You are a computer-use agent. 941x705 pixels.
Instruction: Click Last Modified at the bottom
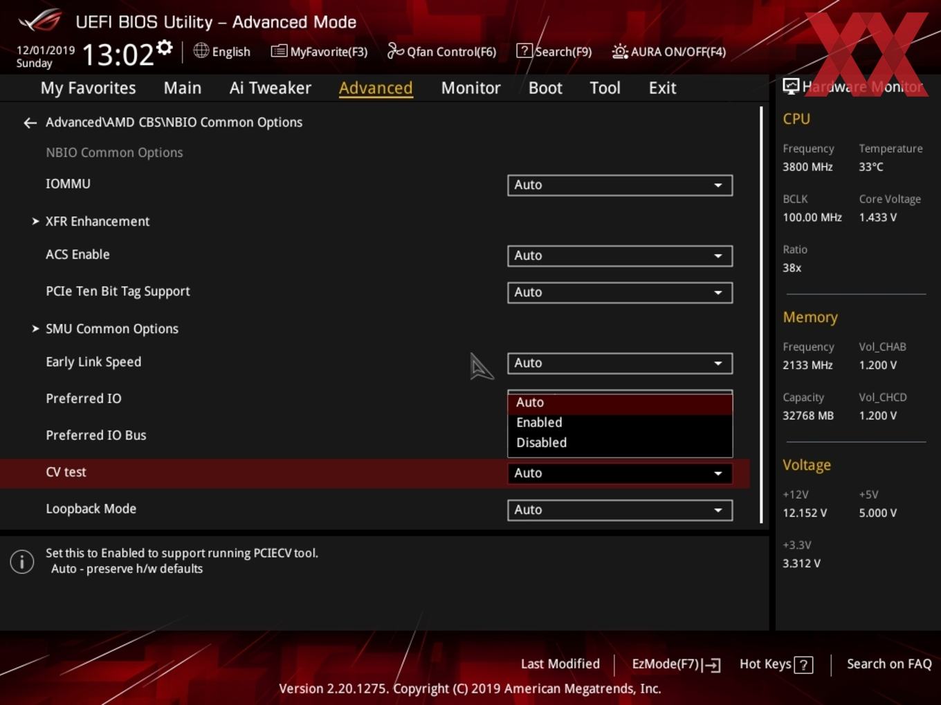[560, 664]
